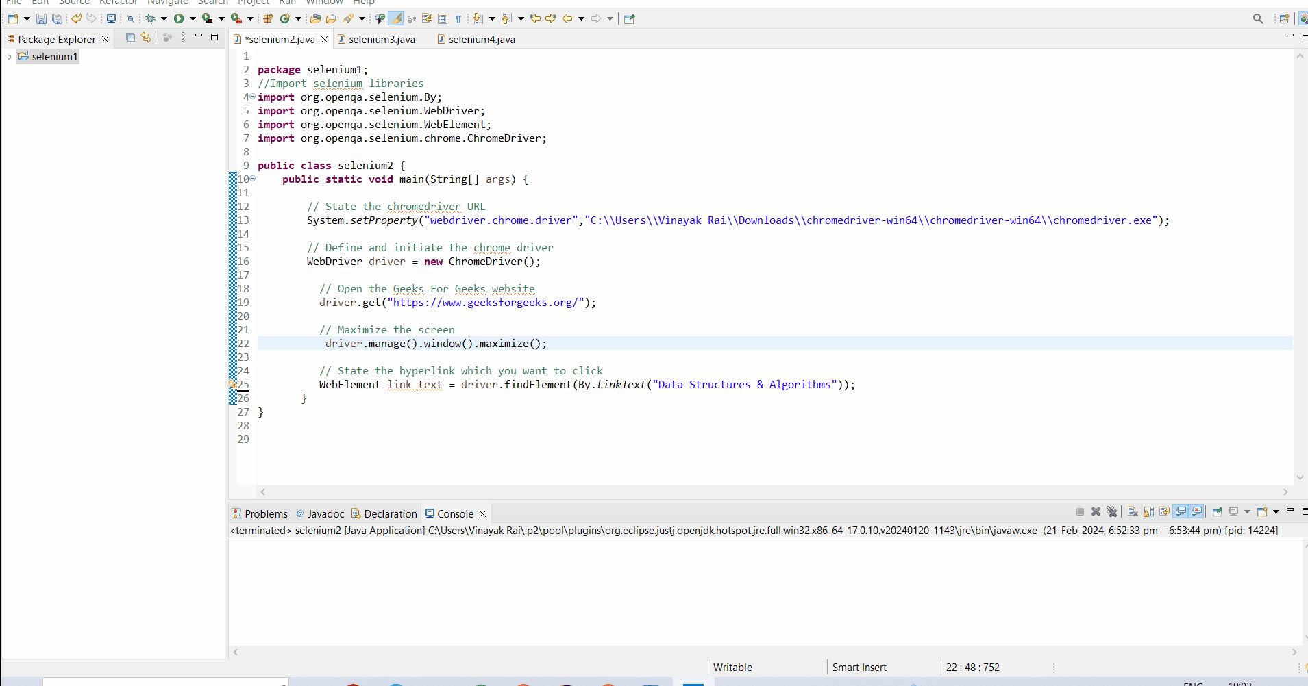This screenshot has width=1308, height=686.
Task: Switch to the selenium3.java editor tab
Action: (381, 40)
